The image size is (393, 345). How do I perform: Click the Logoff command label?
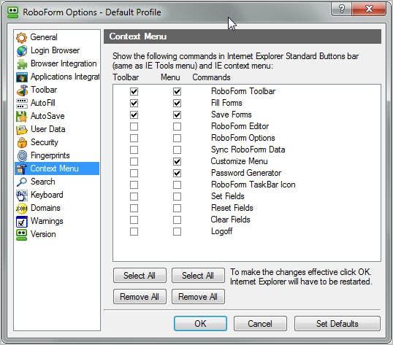pyautogui.click(x=222, y=231)
